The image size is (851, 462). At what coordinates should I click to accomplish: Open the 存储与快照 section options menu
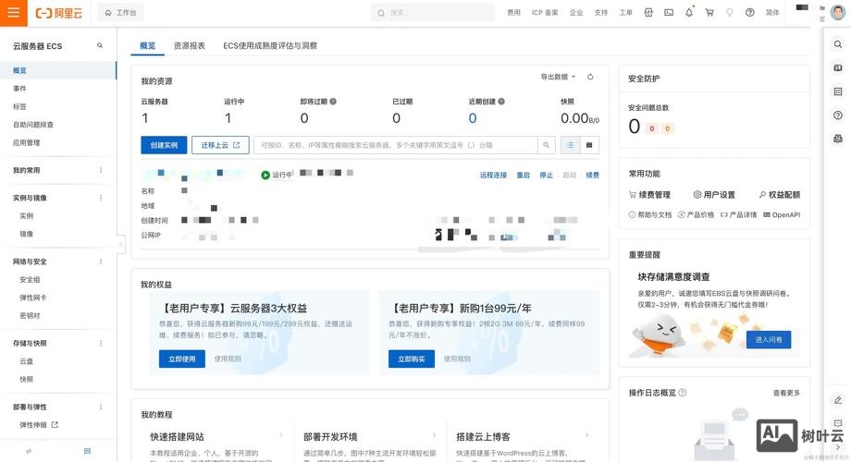101,343
